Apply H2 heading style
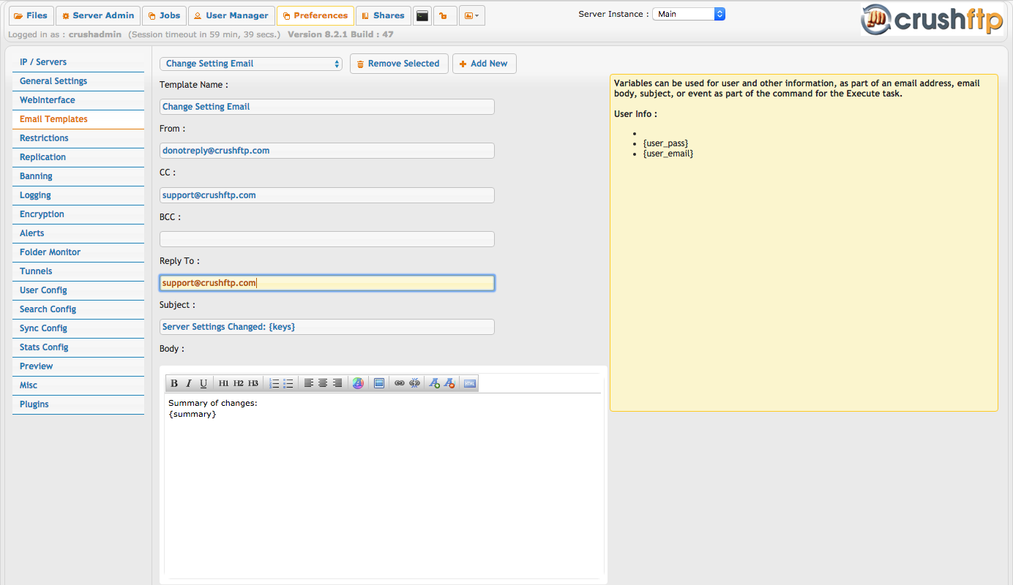Screen dimensions: 1013x585 (x=239, y=383)
